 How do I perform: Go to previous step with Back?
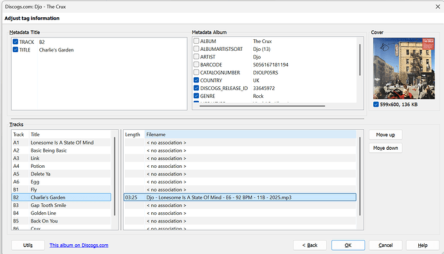click(310, 245)
